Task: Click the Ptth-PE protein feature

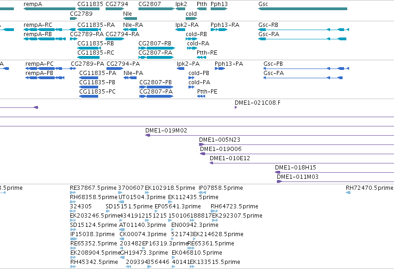Action: (201, 96)
